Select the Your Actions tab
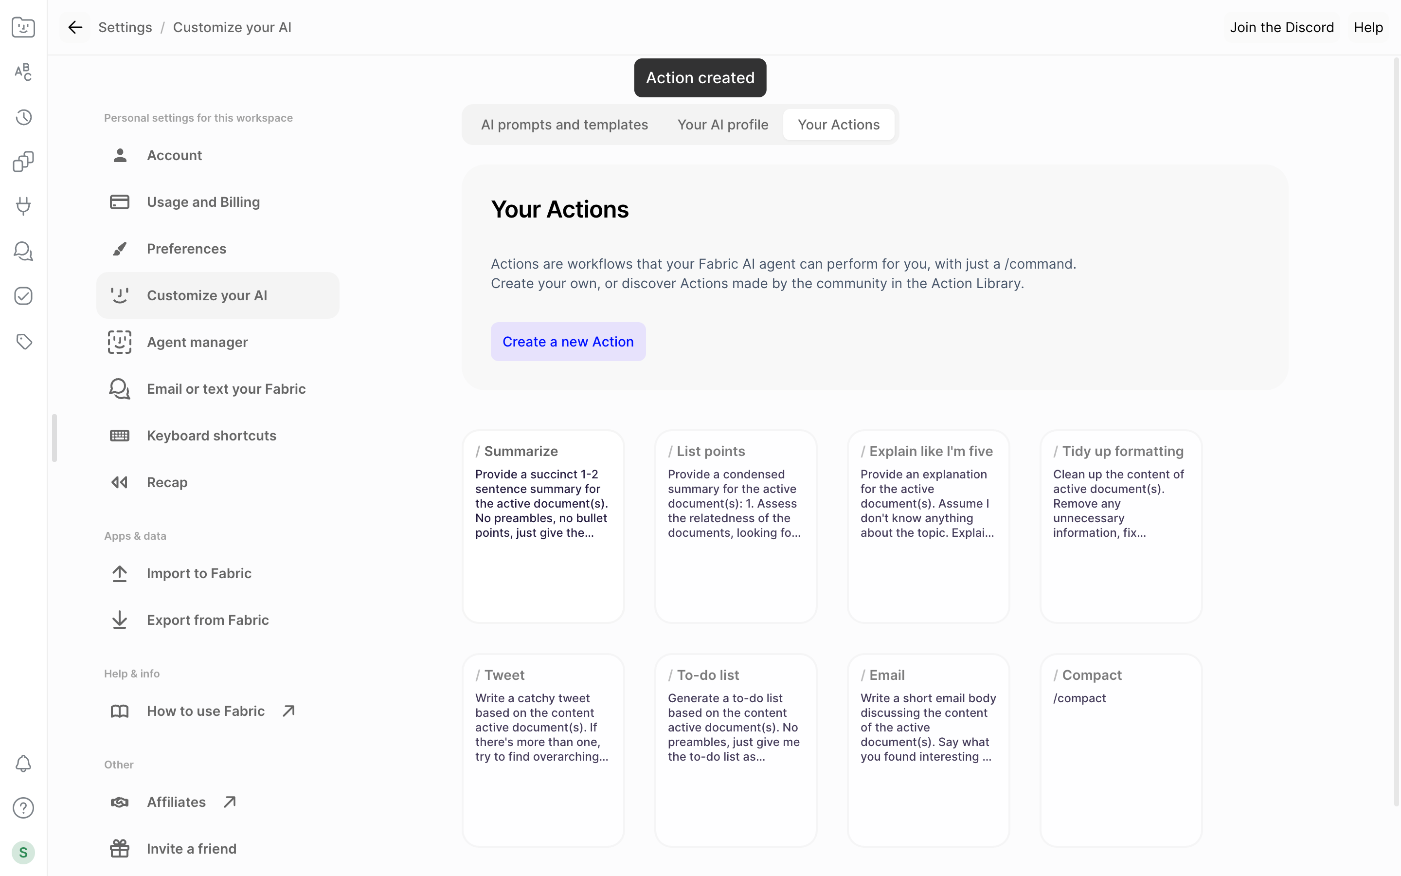 838,125
